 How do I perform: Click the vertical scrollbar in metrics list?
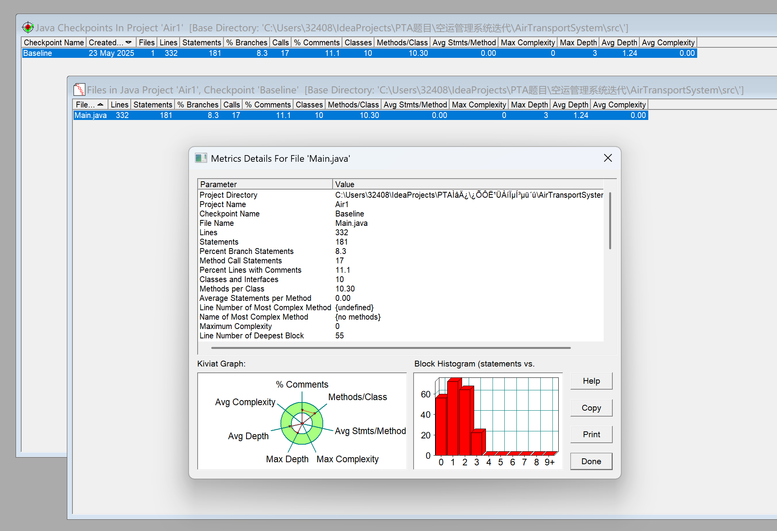tap(610, 221)
